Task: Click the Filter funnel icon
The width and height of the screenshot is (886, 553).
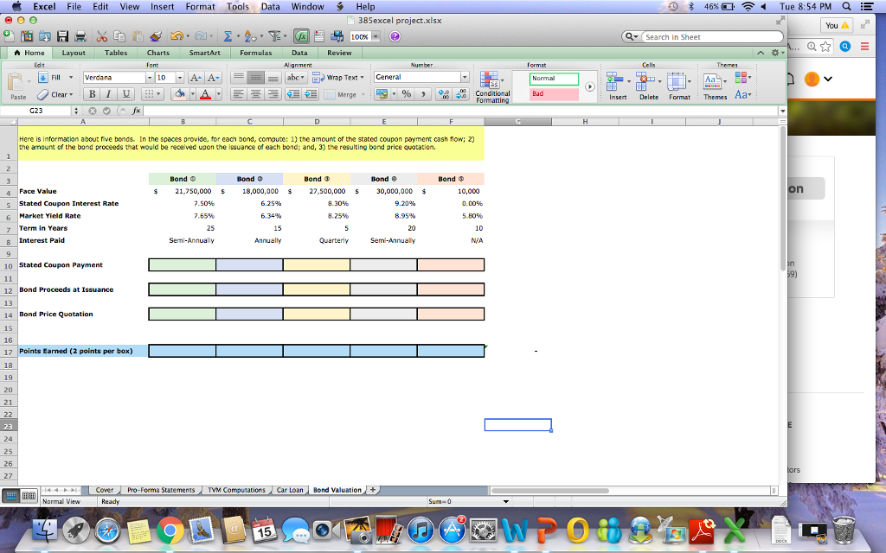Action: click(x=274, y=36)
